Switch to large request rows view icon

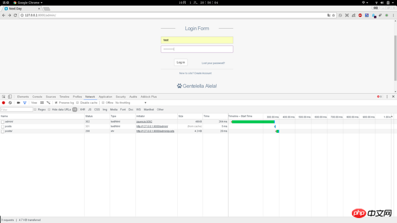(x=42, y=103)
